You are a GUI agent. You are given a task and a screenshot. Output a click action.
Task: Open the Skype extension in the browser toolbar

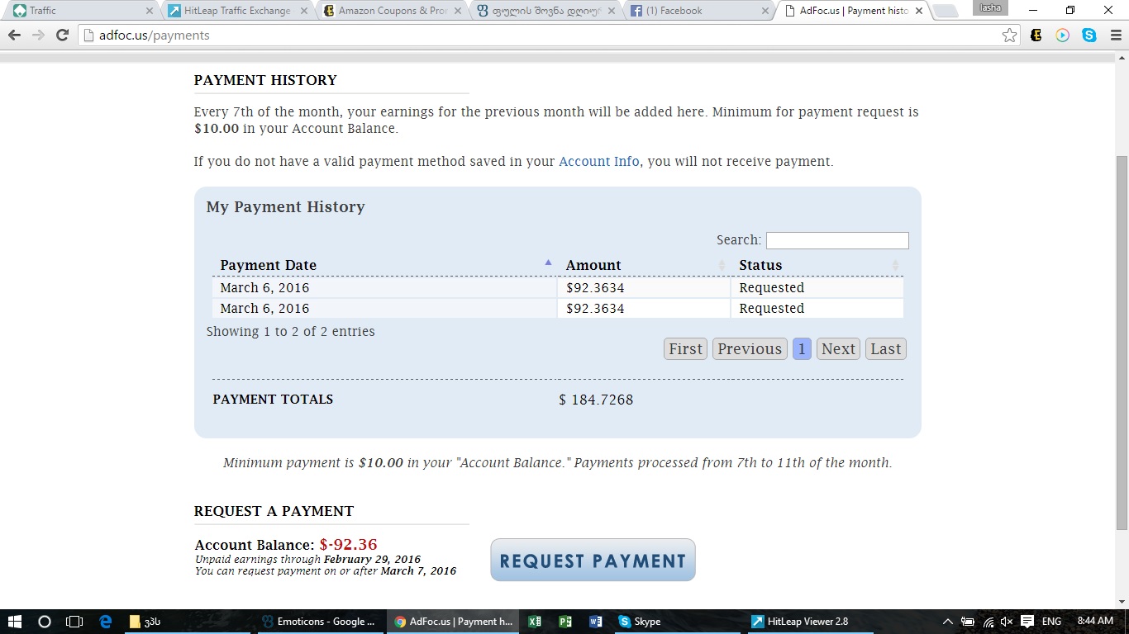coord(1089,35)
